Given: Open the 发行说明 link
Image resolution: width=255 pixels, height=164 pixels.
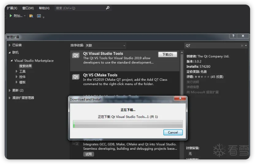Looking at the screenshot, I should point(193,82).
